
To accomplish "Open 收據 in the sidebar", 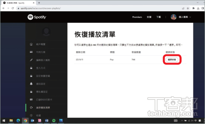I will coord(46,115).
